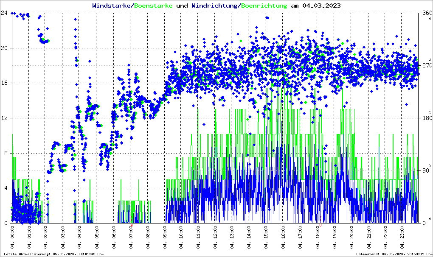Click the 'W' compass label near 270
The height and width of the screenshot is (257, 433).
tap(430, 60)
